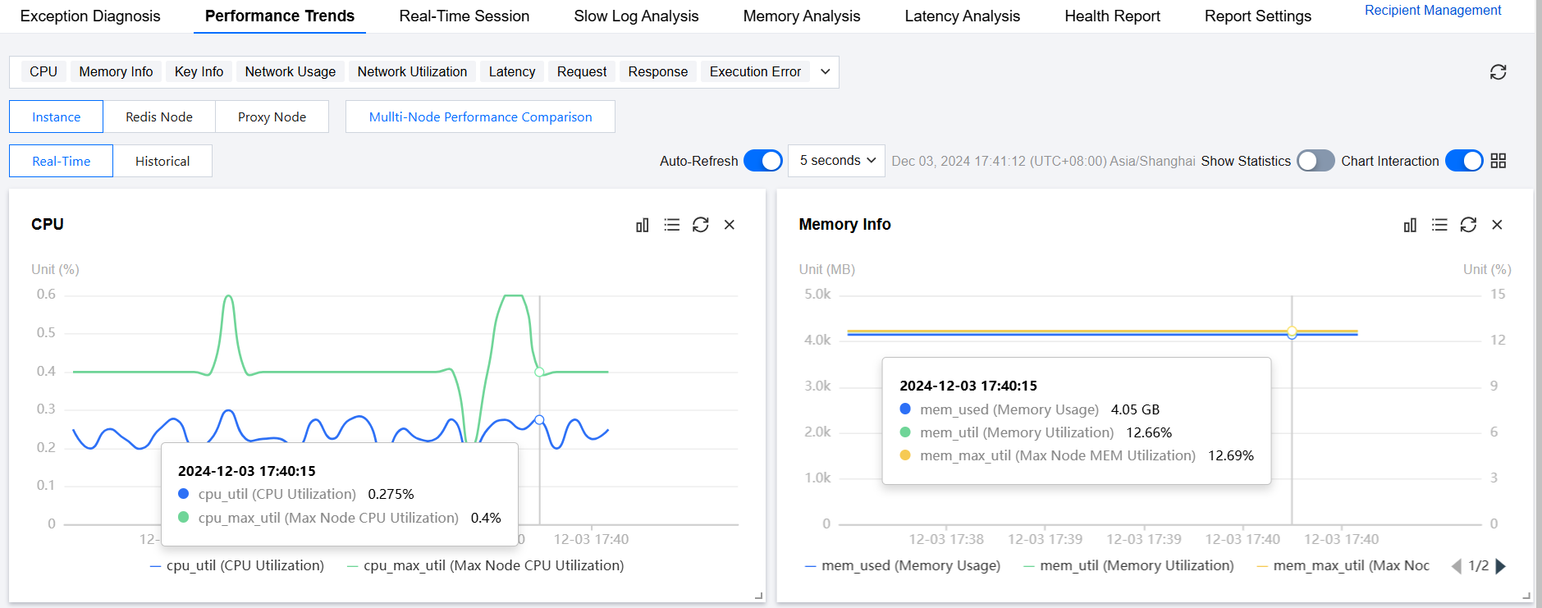This screenshot has width=1542, height=608.
Task: Open the 5 seconds refresh interval dropdown
Action: (x=837, y=161)
